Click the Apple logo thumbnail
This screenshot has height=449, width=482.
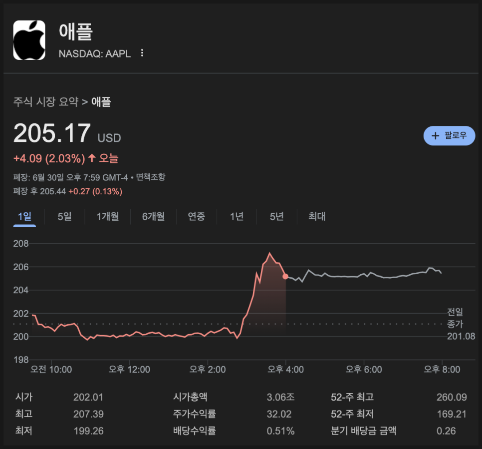[29, 40]
